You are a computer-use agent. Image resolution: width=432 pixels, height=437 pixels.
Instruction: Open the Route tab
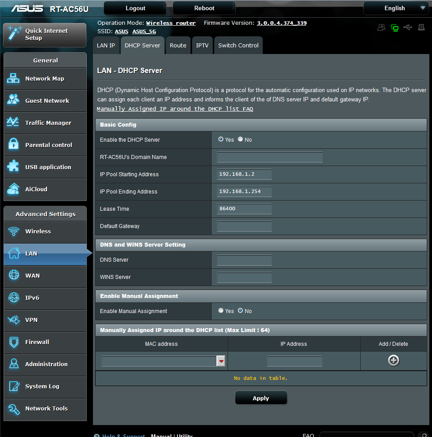pyautogui.click(x=178, y=46)
